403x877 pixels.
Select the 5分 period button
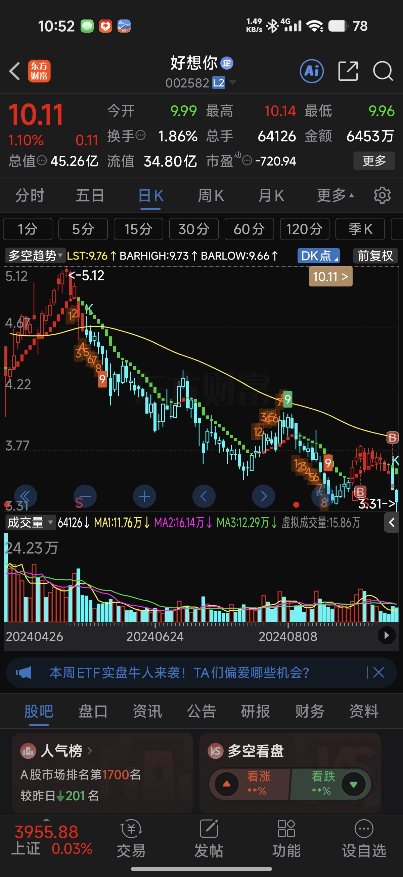tap(83, 229)
